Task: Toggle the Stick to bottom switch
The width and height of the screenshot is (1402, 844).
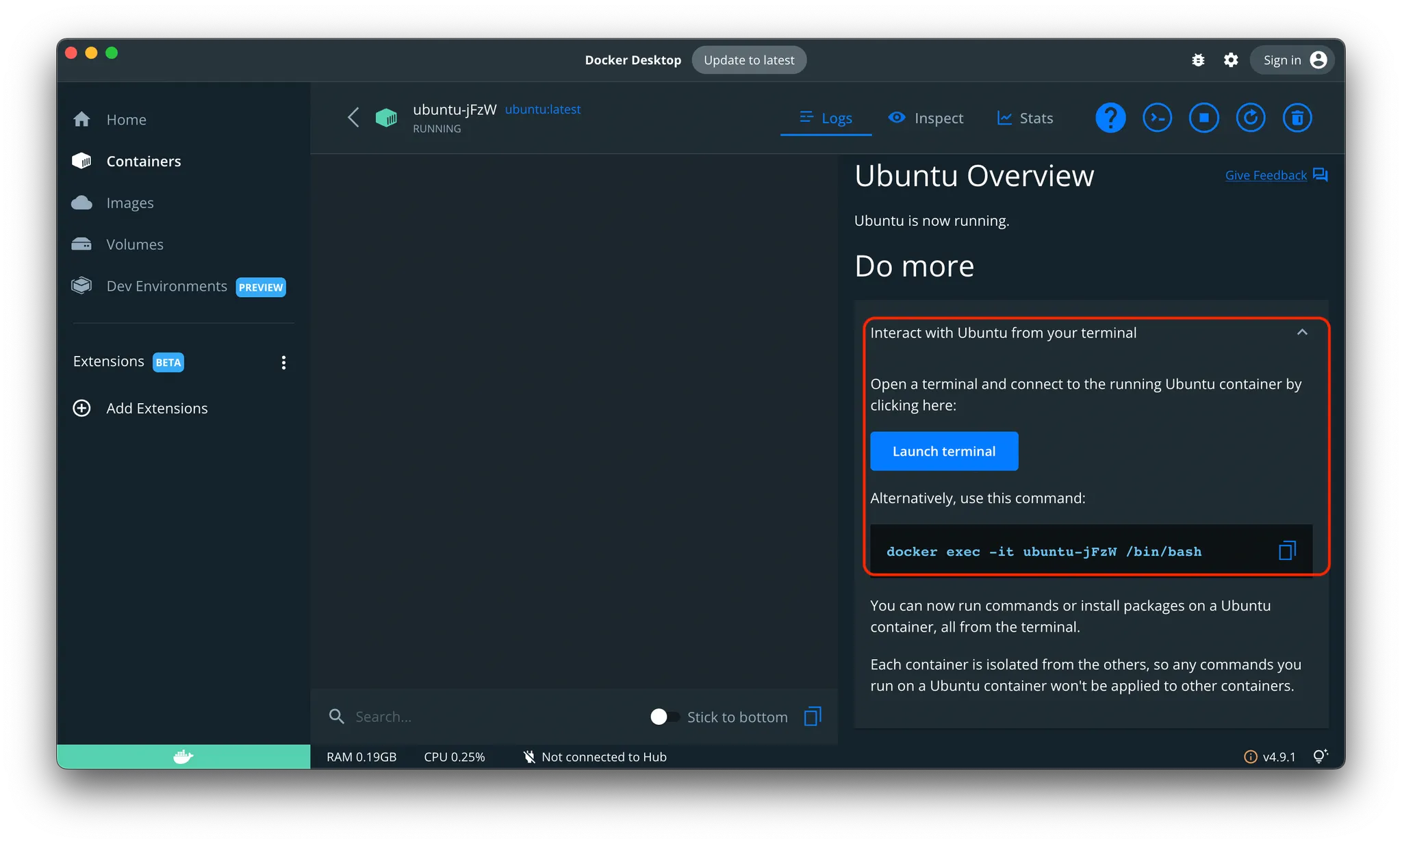Action: point(664,717)
